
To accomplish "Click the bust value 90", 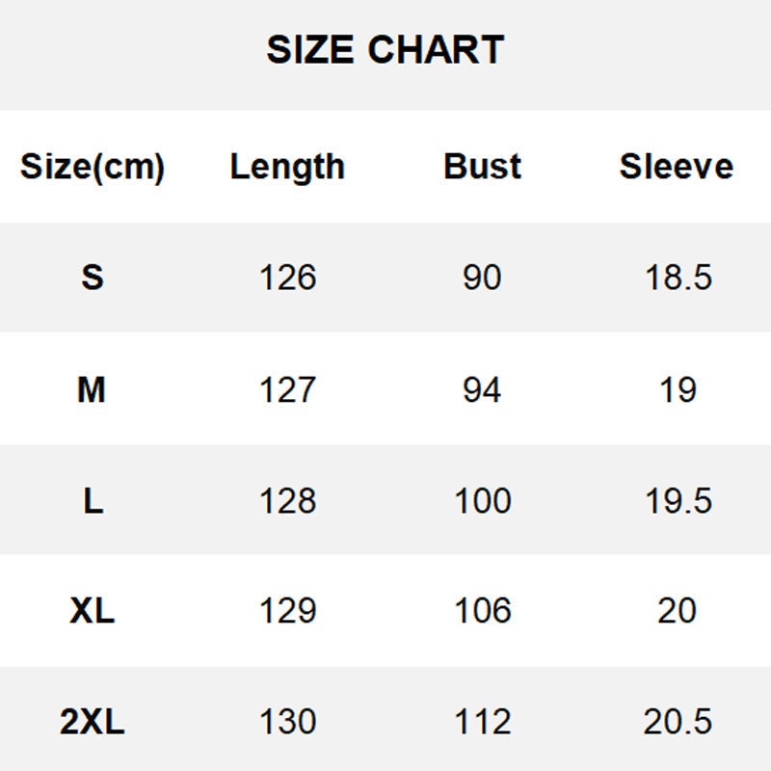I will coord(482,278).
